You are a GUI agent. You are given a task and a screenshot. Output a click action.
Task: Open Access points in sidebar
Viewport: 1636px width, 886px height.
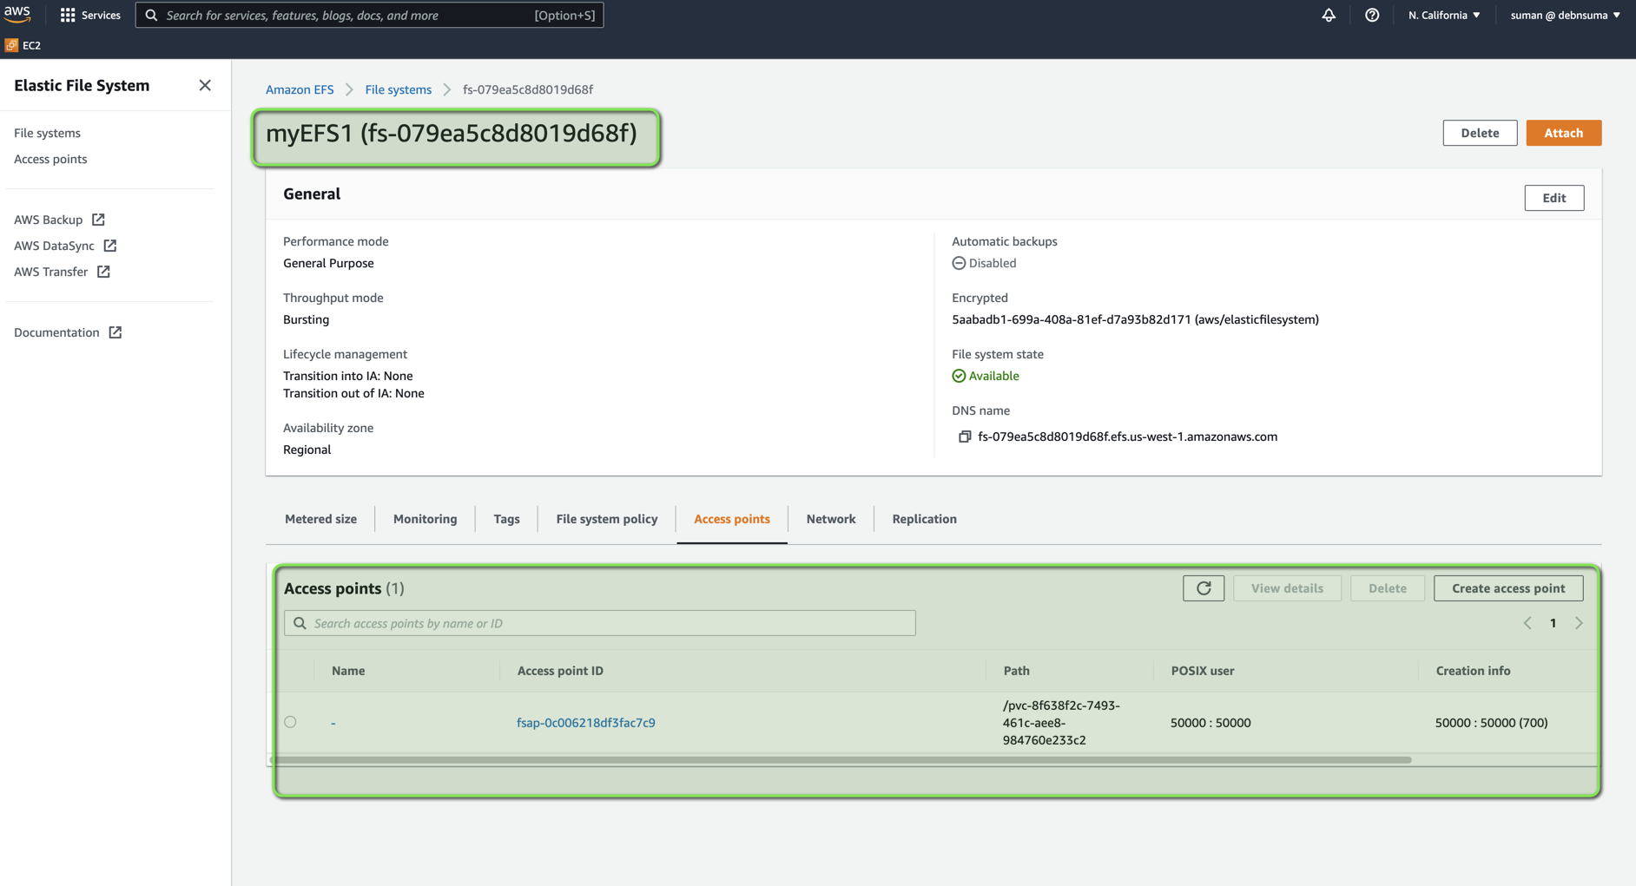click(50, 159)
